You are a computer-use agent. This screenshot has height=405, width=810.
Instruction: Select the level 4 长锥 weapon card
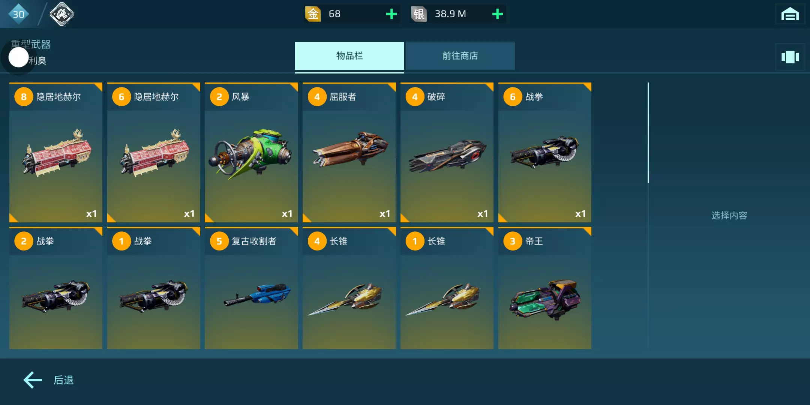pos(349,288)
